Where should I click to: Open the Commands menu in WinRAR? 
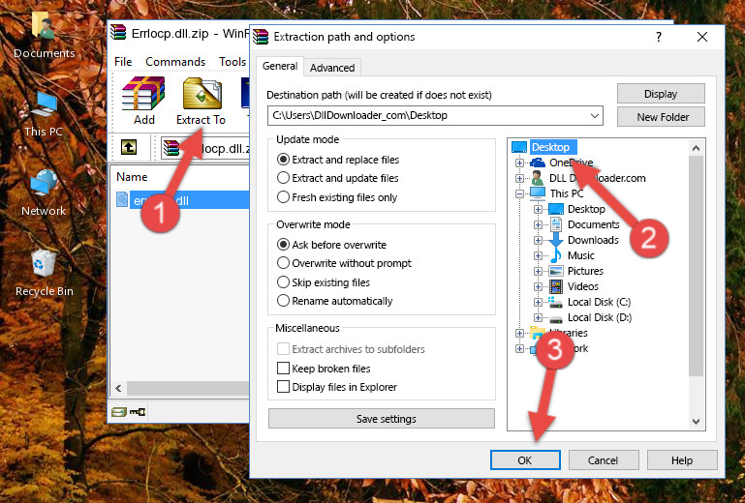pos(175,62)
